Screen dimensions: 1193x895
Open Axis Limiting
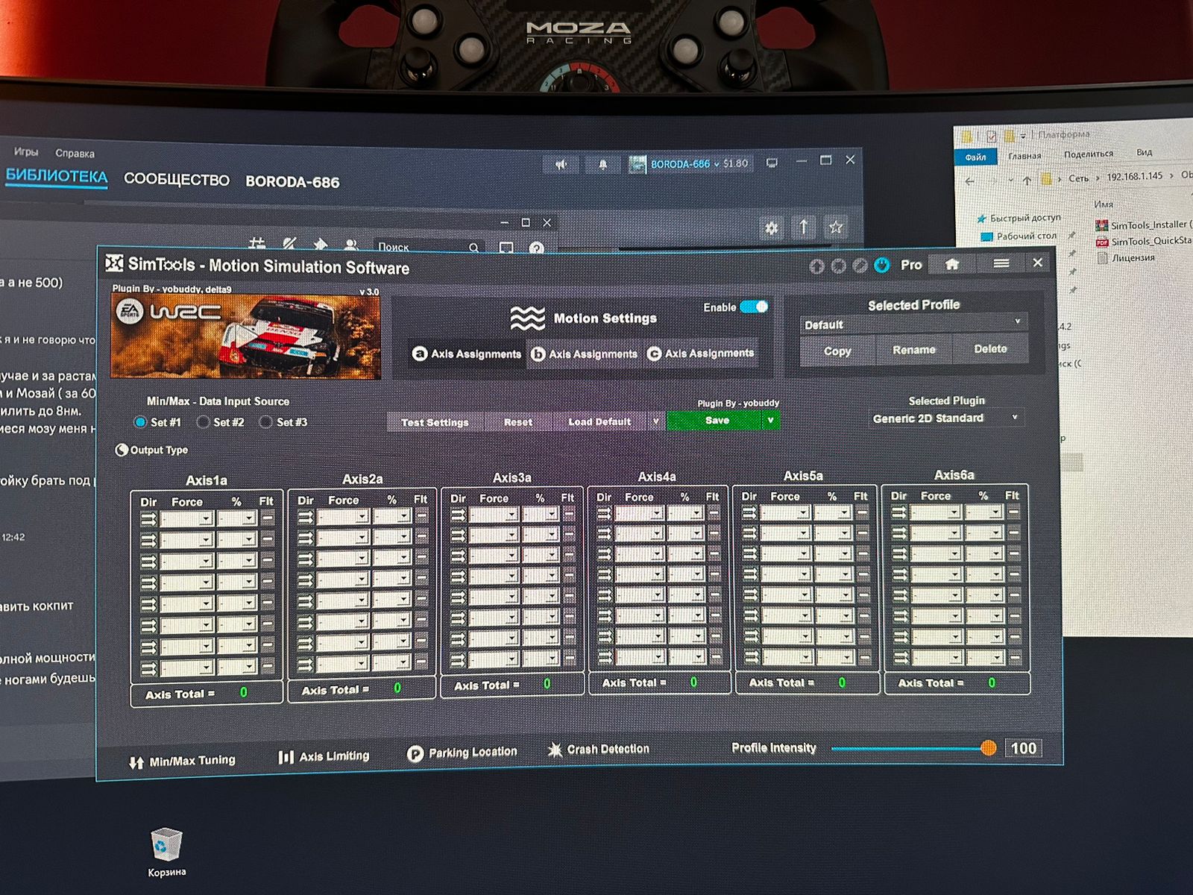324,756
